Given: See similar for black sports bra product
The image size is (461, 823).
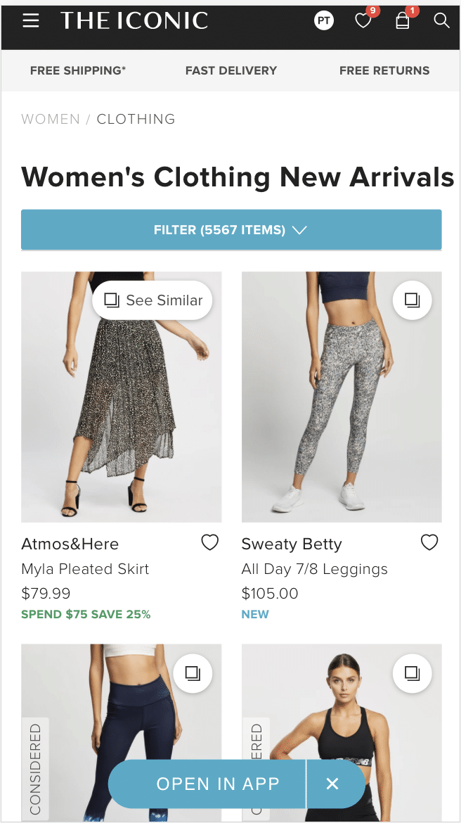Looking at the screenshot, I should coord(412,673).
